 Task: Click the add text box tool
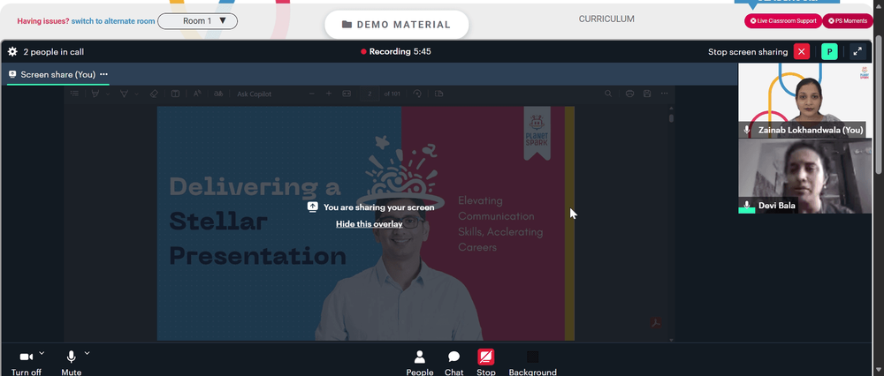[x=175, y=94]
